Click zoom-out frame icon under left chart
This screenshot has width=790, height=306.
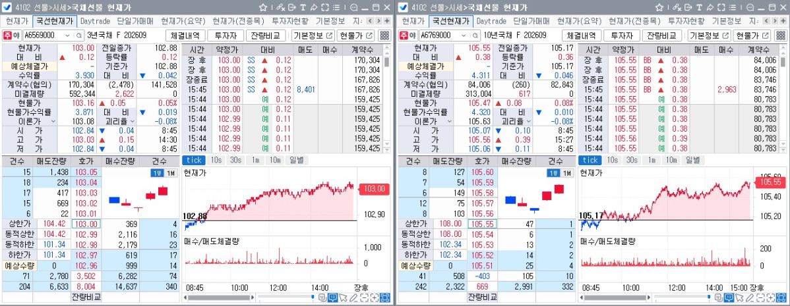(x=364, y=297)
